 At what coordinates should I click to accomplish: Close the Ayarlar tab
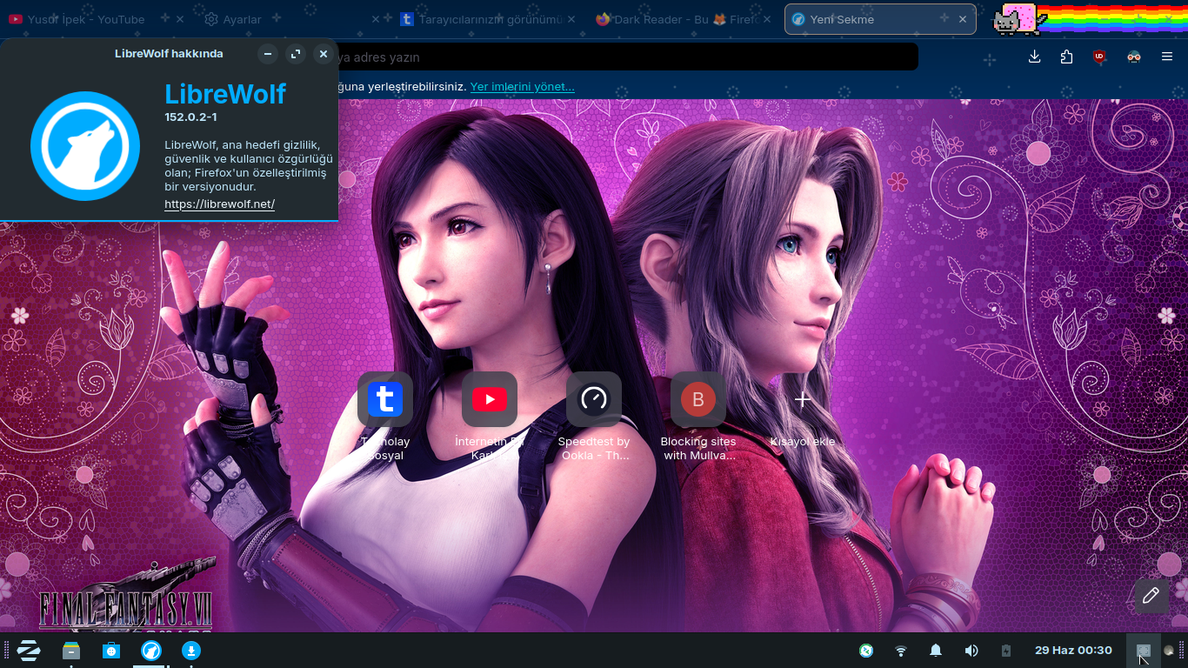(x=376, y=19)
